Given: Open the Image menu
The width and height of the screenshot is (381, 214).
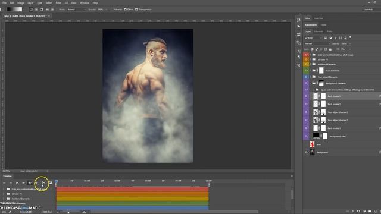Looking at the screenshot, I should coord(21,3).
